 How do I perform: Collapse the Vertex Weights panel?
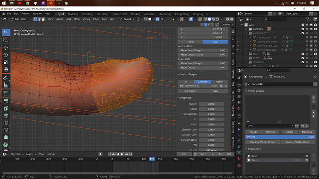tap(178, 74)
